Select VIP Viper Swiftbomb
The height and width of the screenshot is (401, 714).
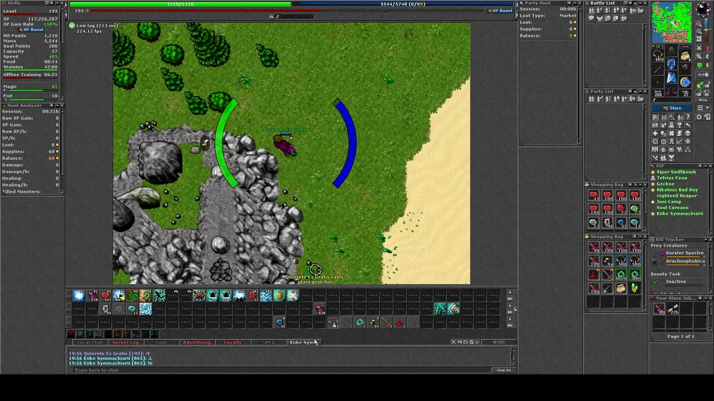pos(676,172)
